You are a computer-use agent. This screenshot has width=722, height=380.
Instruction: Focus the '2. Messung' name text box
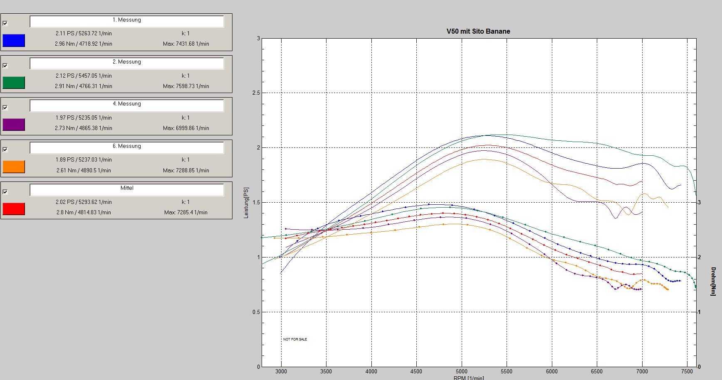coord(127,63)
